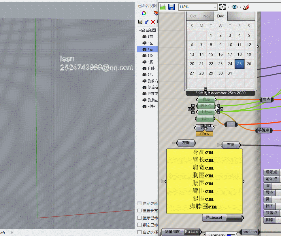Click the red sketch brush icon
Viewport: 281px width, 236px height.
click(246, 7)
